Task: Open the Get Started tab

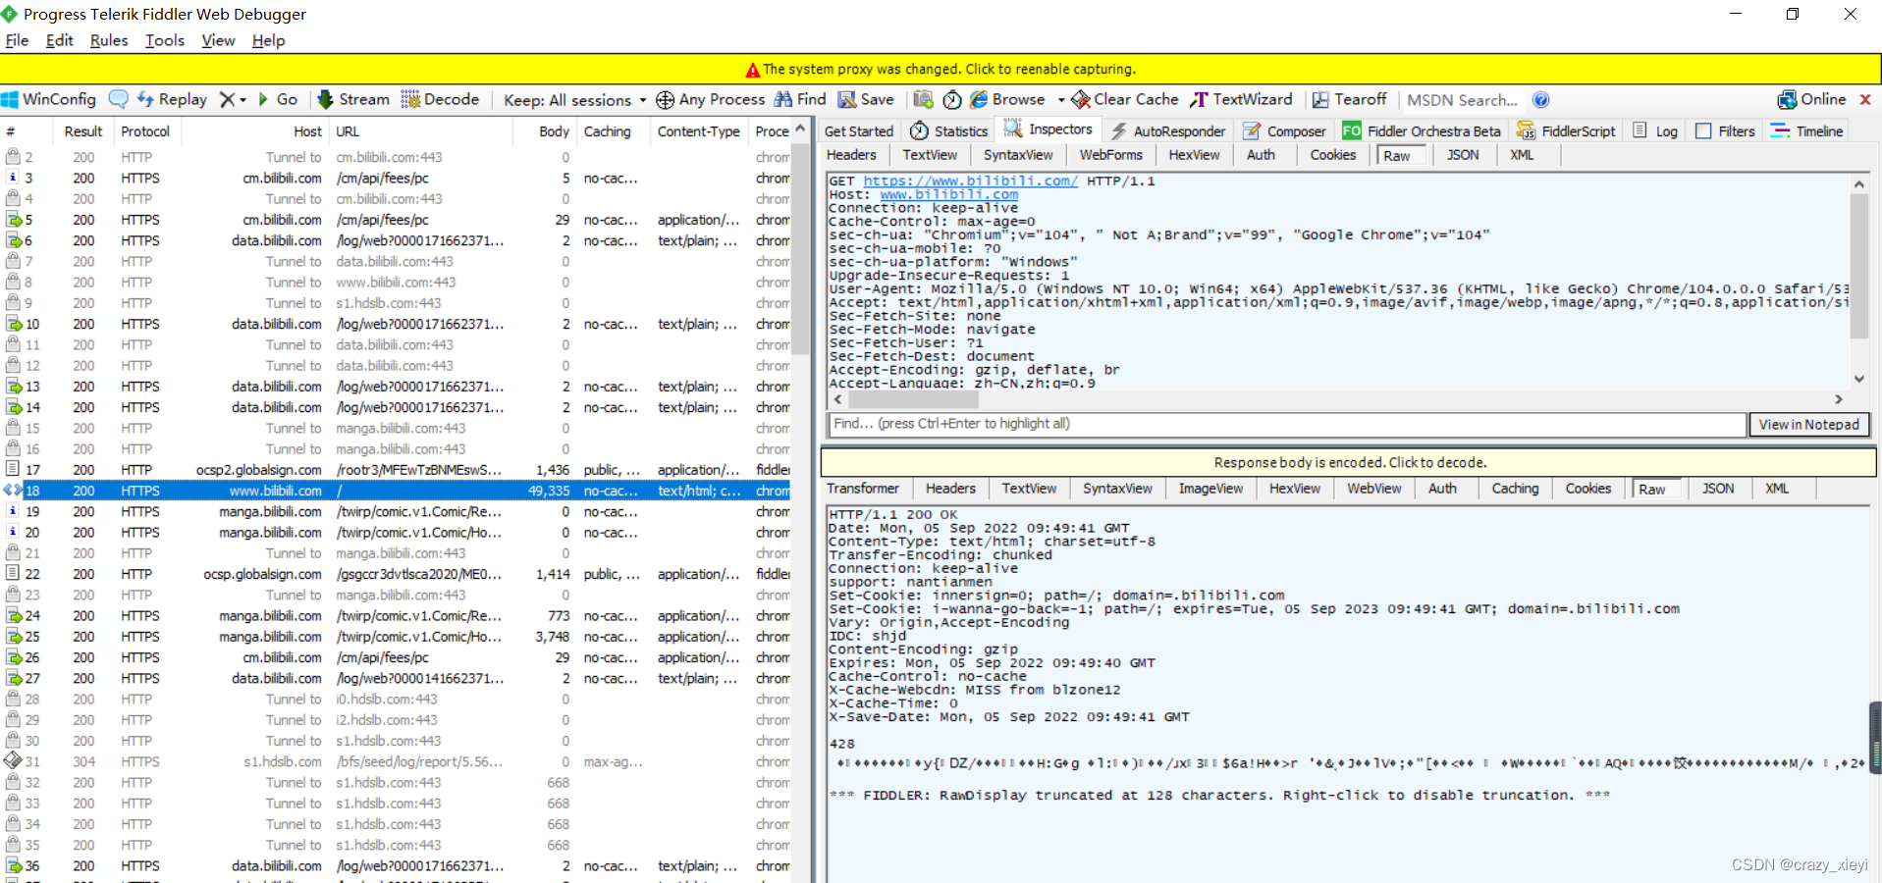Action: (x=859, y=130)
